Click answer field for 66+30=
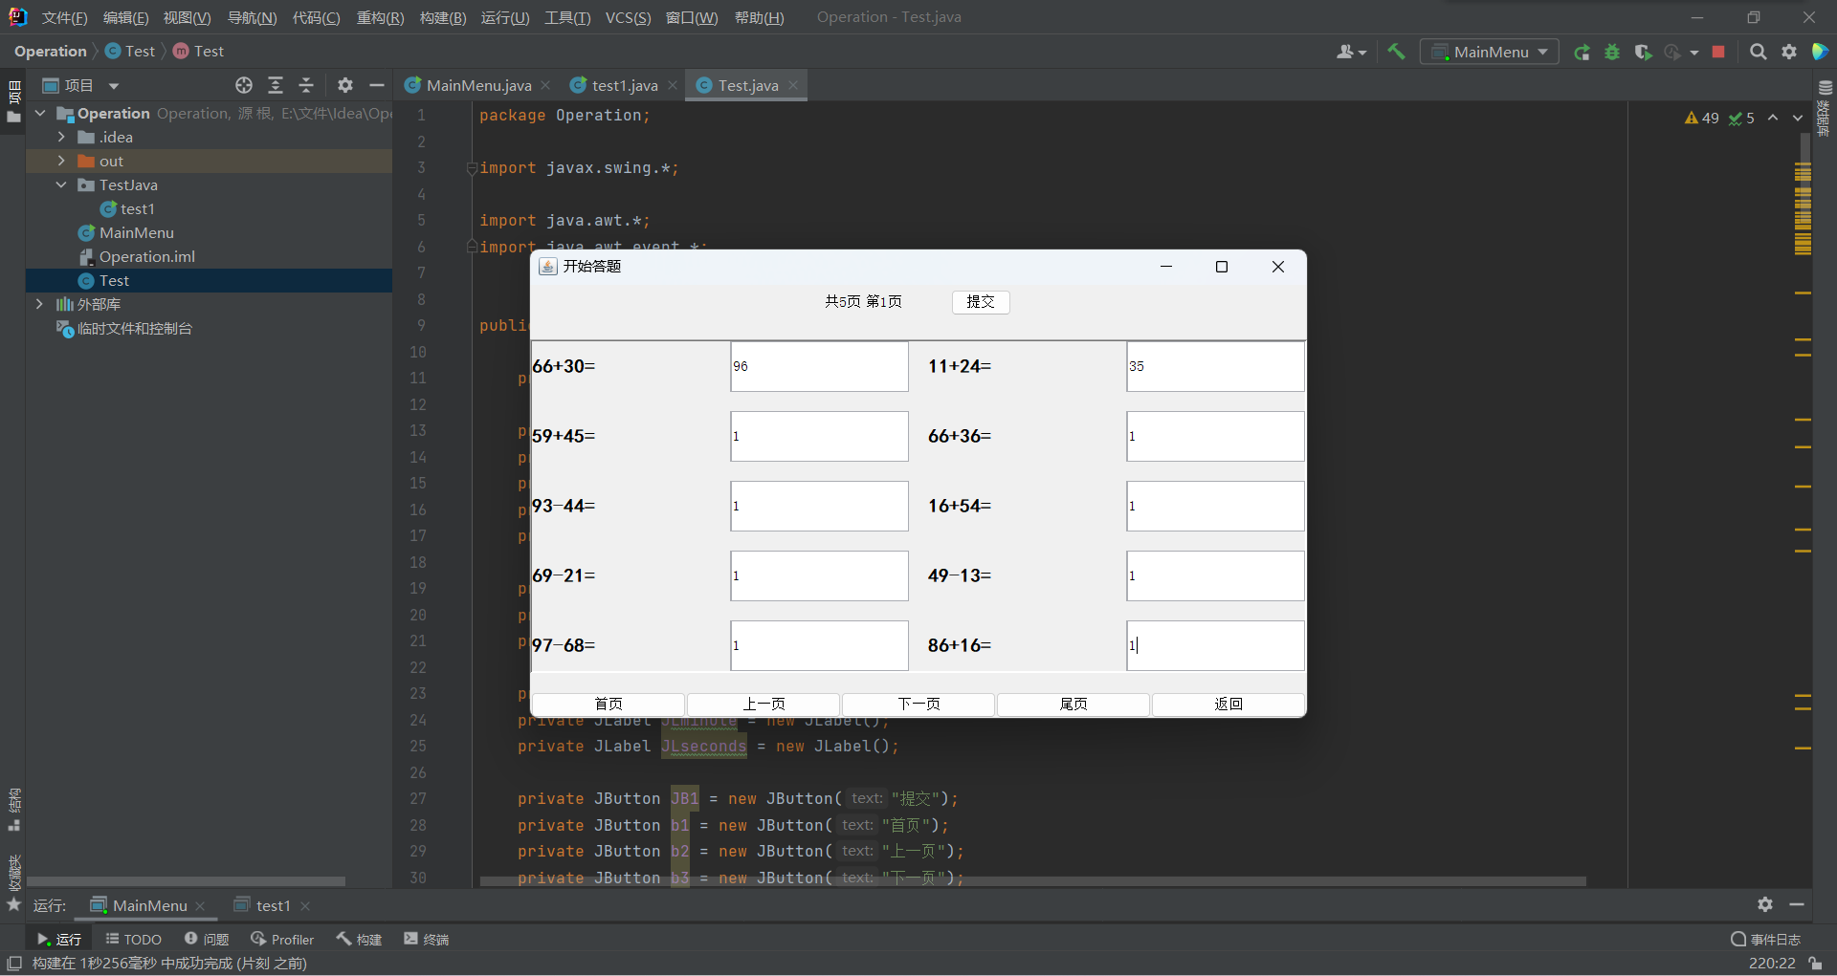This screenshot has width=1837, height=976. tap(819, 367)
